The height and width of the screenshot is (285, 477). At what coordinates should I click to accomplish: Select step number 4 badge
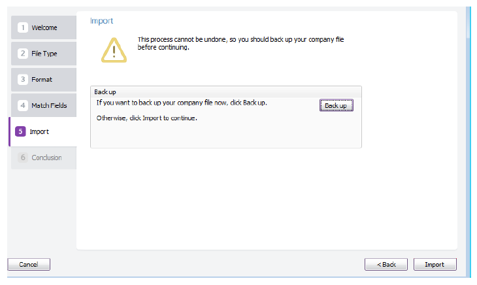pos(22,105)
